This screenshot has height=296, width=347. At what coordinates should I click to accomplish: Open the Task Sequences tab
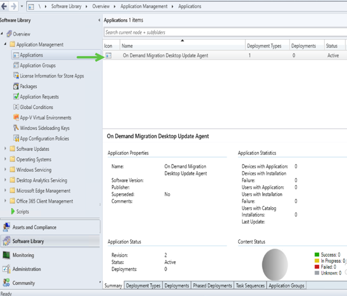click(251, 286)
